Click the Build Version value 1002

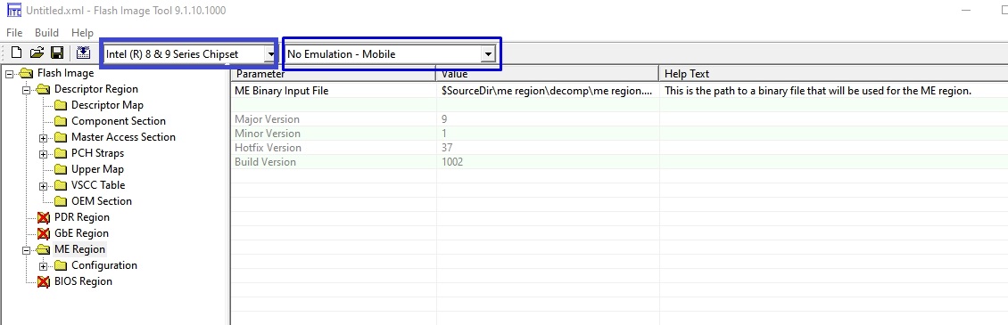click(452, 162)
